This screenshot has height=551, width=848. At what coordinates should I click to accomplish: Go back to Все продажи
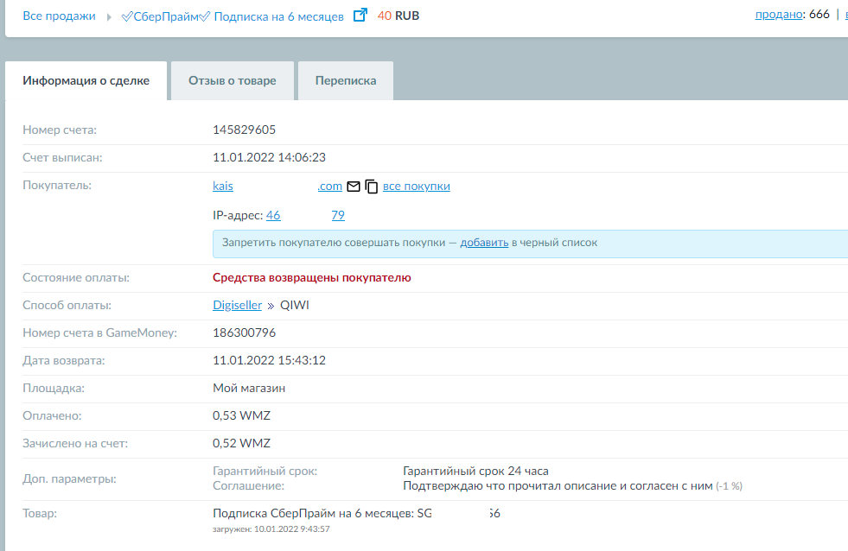(x=59, y=16)
